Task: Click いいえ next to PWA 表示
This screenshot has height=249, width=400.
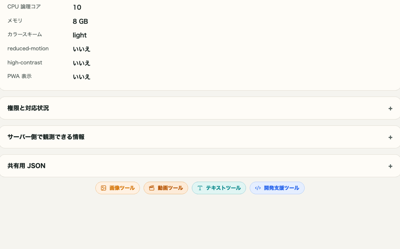Action: point(82,77)
